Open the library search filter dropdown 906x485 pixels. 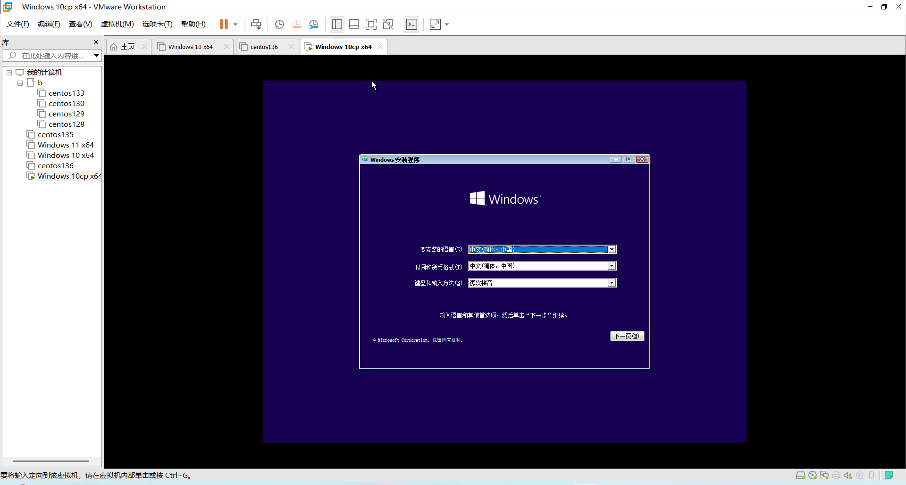[96, 56]
